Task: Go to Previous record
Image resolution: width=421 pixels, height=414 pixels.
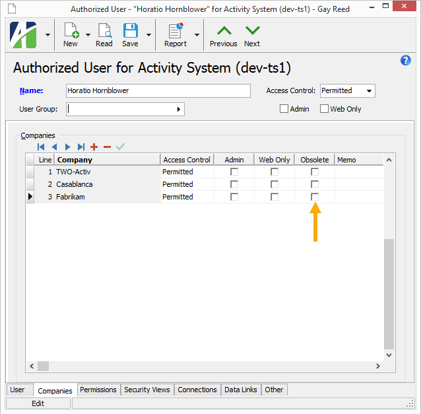Action: (x=224, y=36)
